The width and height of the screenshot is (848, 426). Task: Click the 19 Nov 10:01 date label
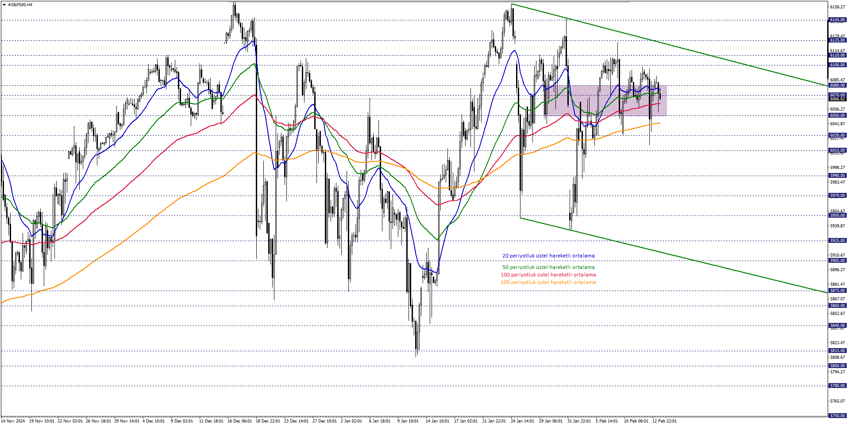click(x=42, y=421)
